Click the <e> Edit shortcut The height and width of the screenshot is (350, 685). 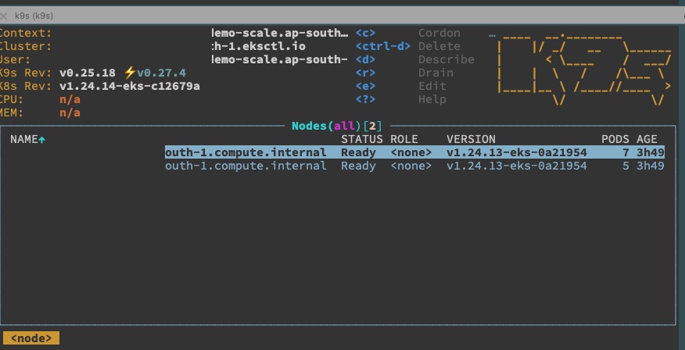pyautogui.click(x=401, y=86)
